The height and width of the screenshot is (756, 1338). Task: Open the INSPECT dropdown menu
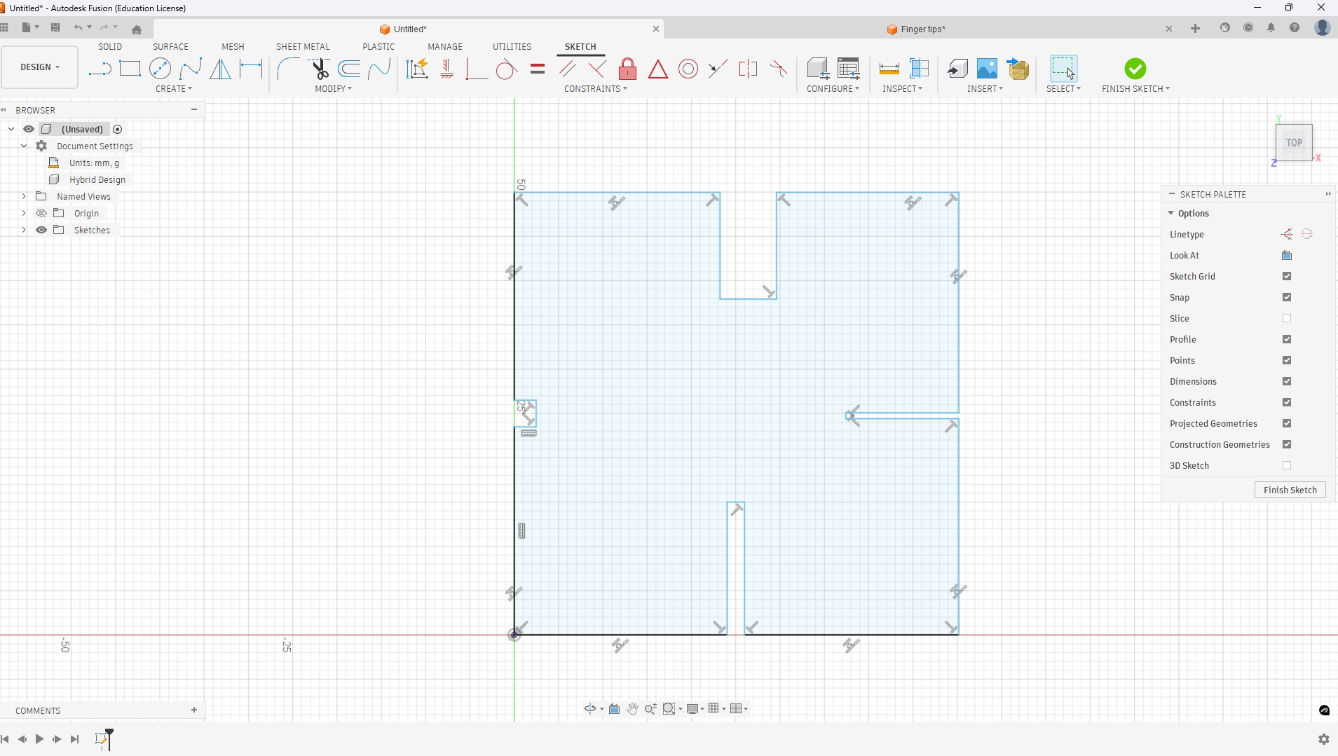pos(902,89)
